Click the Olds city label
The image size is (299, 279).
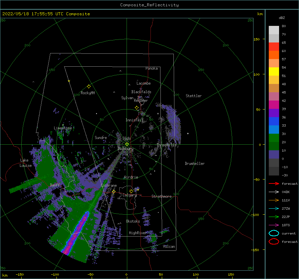point(127,138)
